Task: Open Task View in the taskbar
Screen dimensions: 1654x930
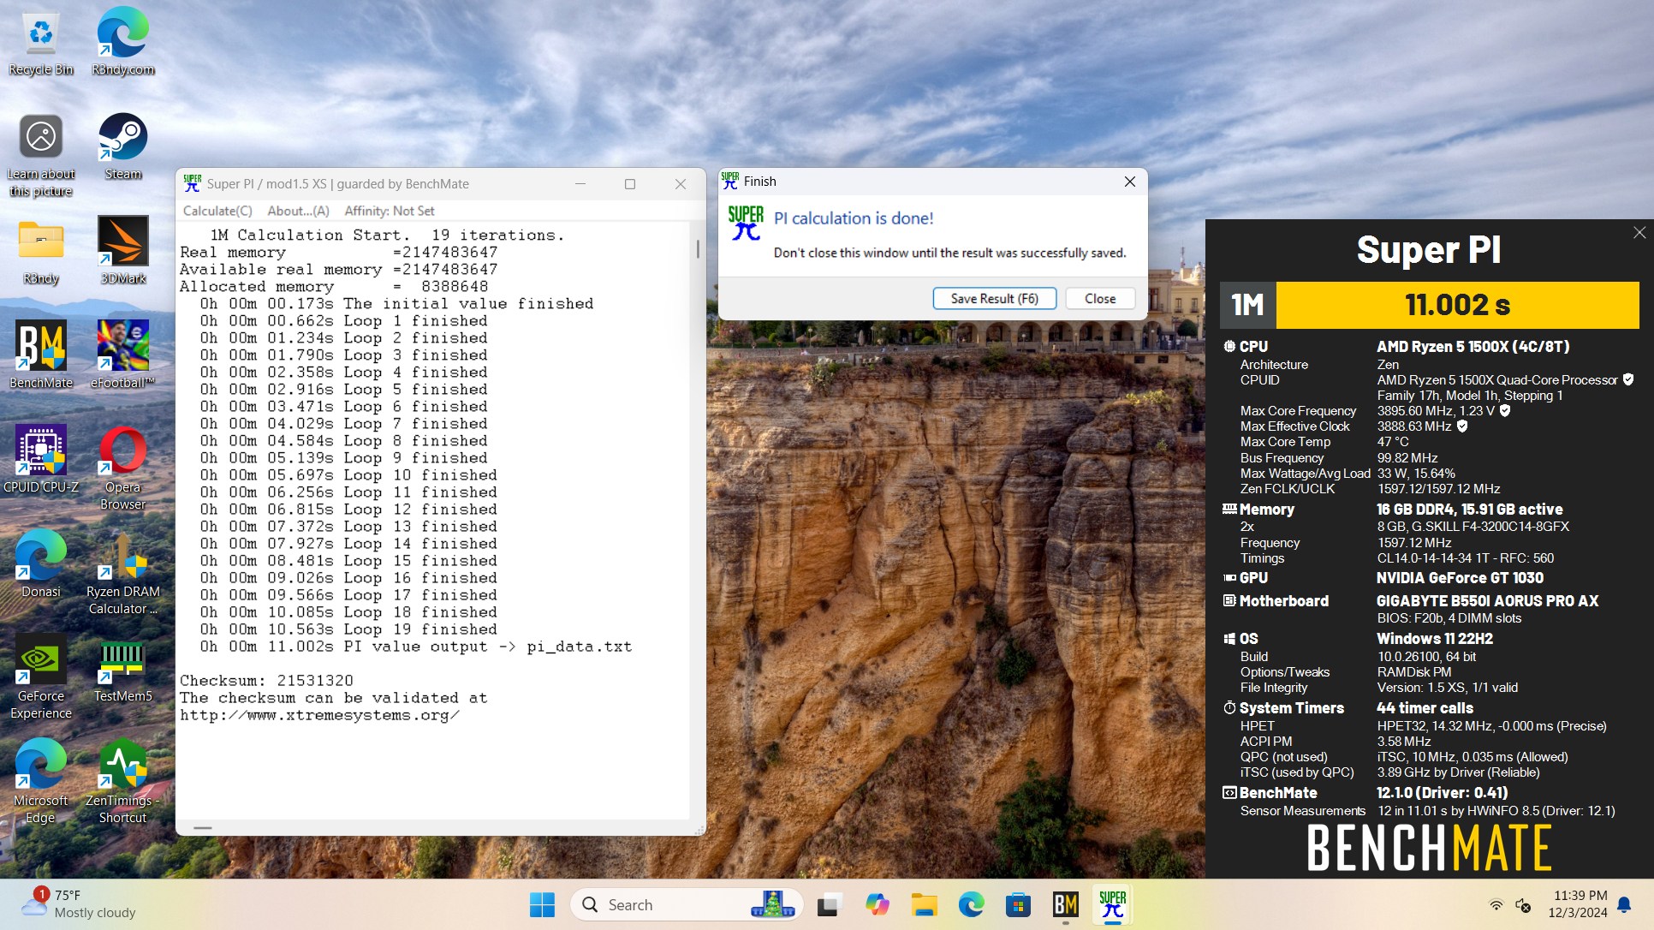Action: coord(828,905)
